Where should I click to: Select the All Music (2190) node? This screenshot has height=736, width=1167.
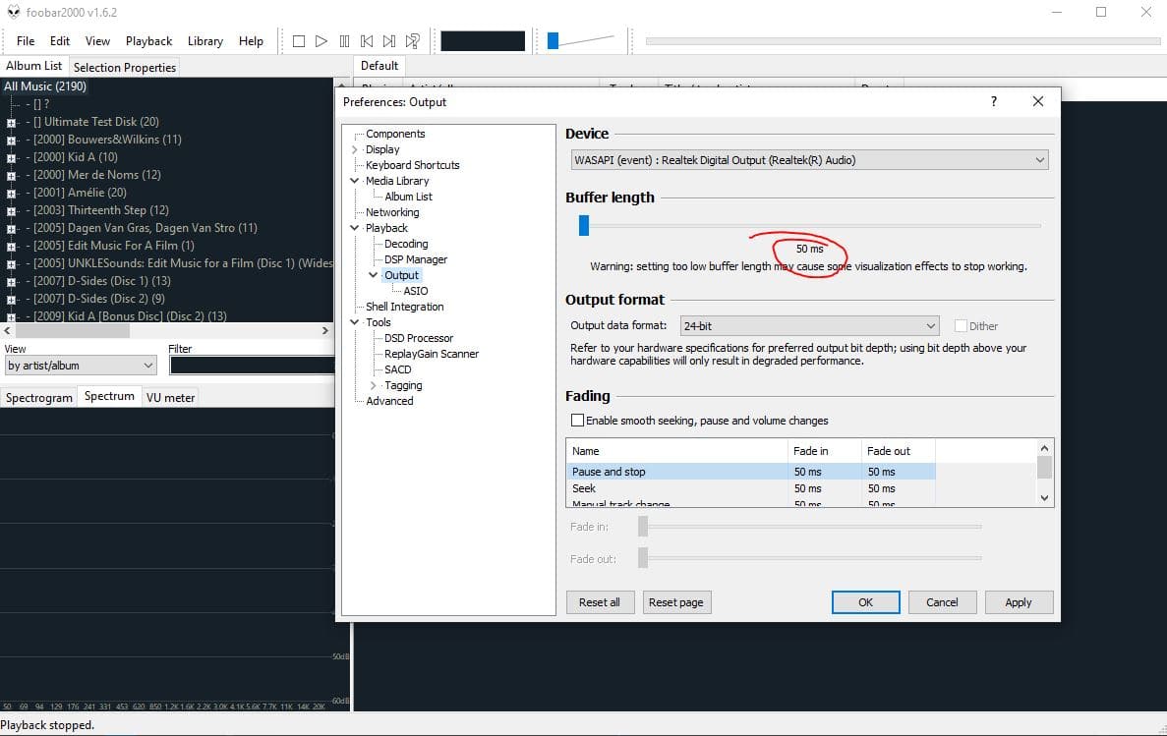tap(44, 86)
